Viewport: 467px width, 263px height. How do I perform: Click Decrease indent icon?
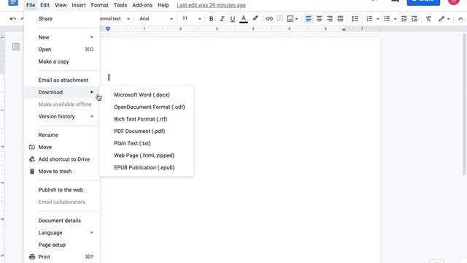click(404, 19)
